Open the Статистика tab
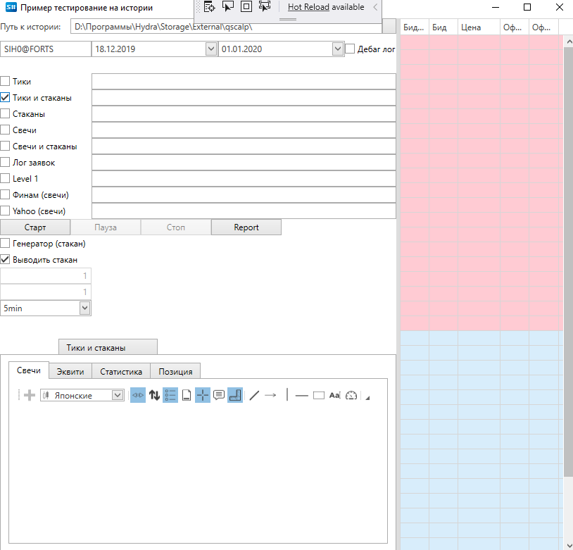The image size is (573, 550). tap(121, 372)
